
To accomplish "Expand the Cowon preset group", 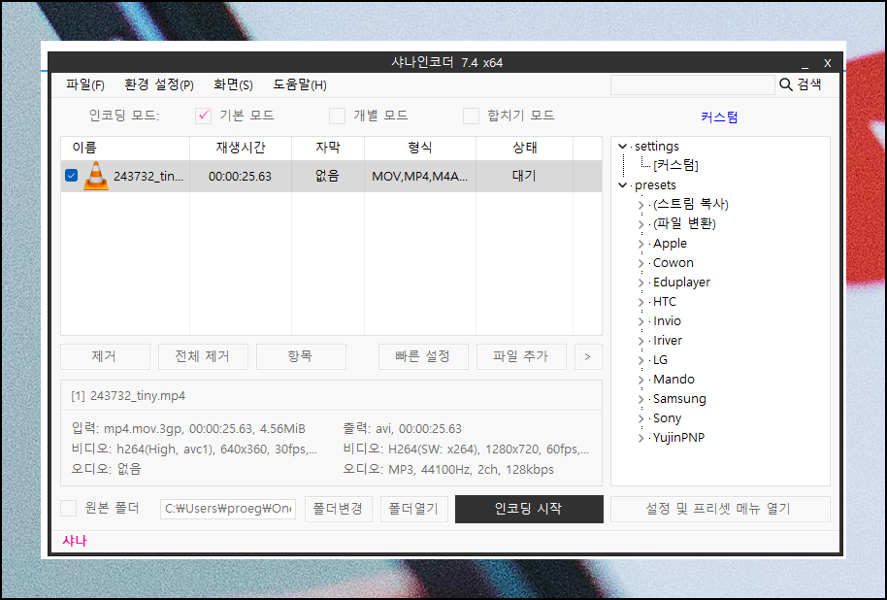I will point(641,263).
